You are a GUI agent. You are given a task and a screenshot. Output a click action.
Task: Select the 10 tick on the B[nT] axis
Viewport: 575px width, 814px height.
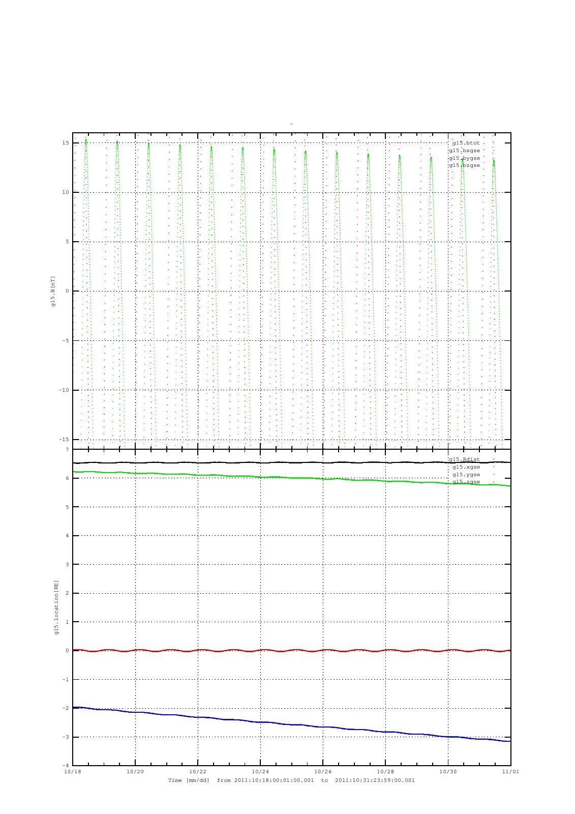(x=66, y=192)
